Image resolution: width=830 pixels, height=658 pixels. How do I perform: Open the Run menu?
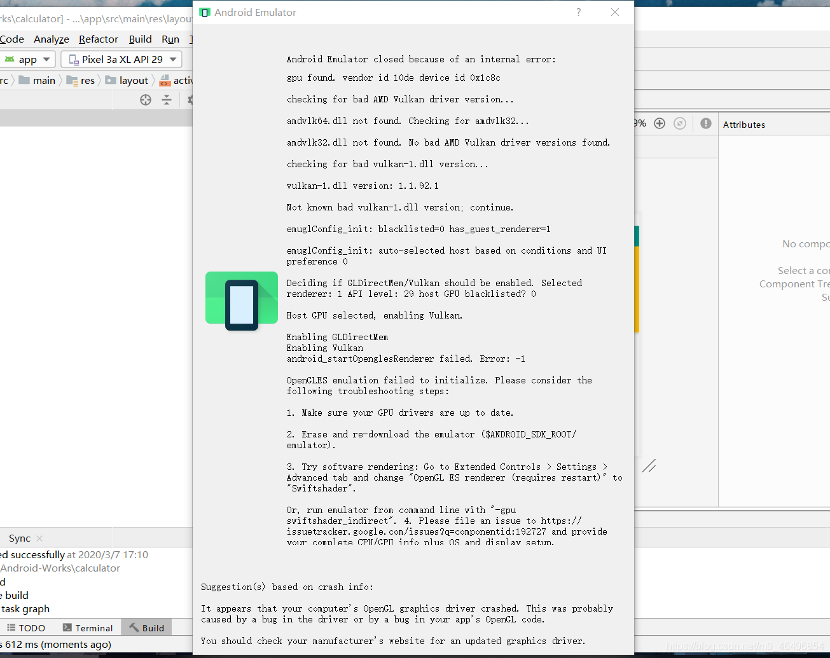coord(170,39)
